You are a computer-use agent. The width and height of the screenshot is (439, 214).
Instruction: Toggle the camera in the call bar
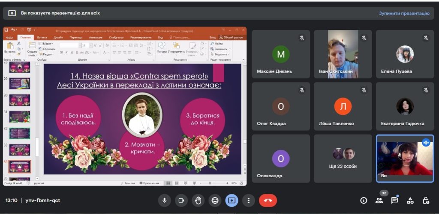(x=181, y=200)
